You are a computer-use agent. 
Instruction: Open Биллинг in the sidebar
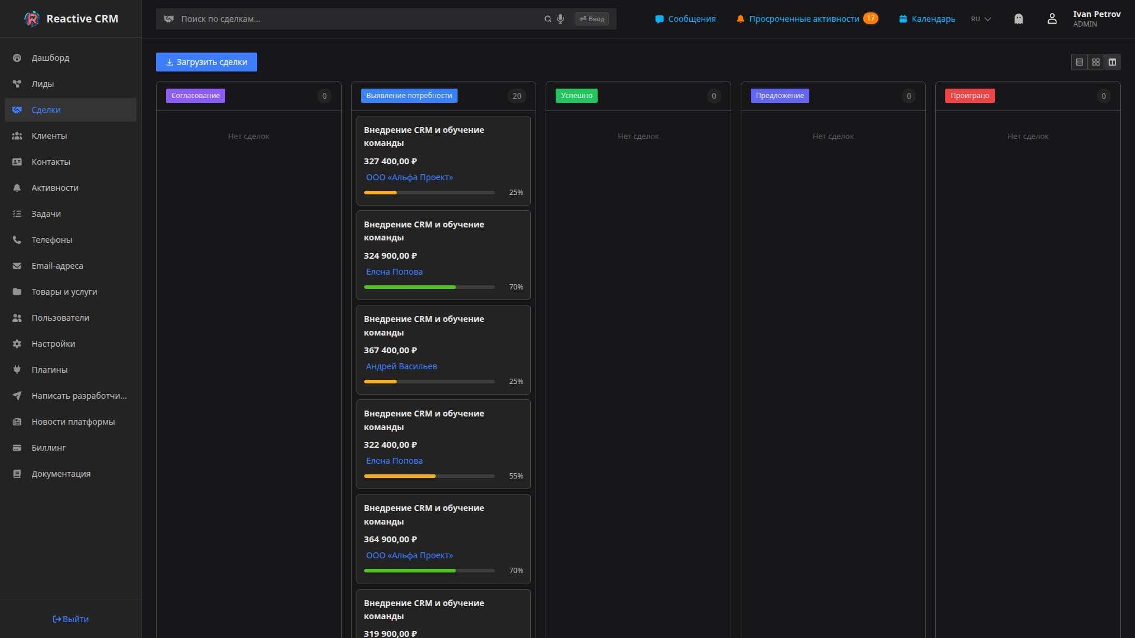pos(70,448)
